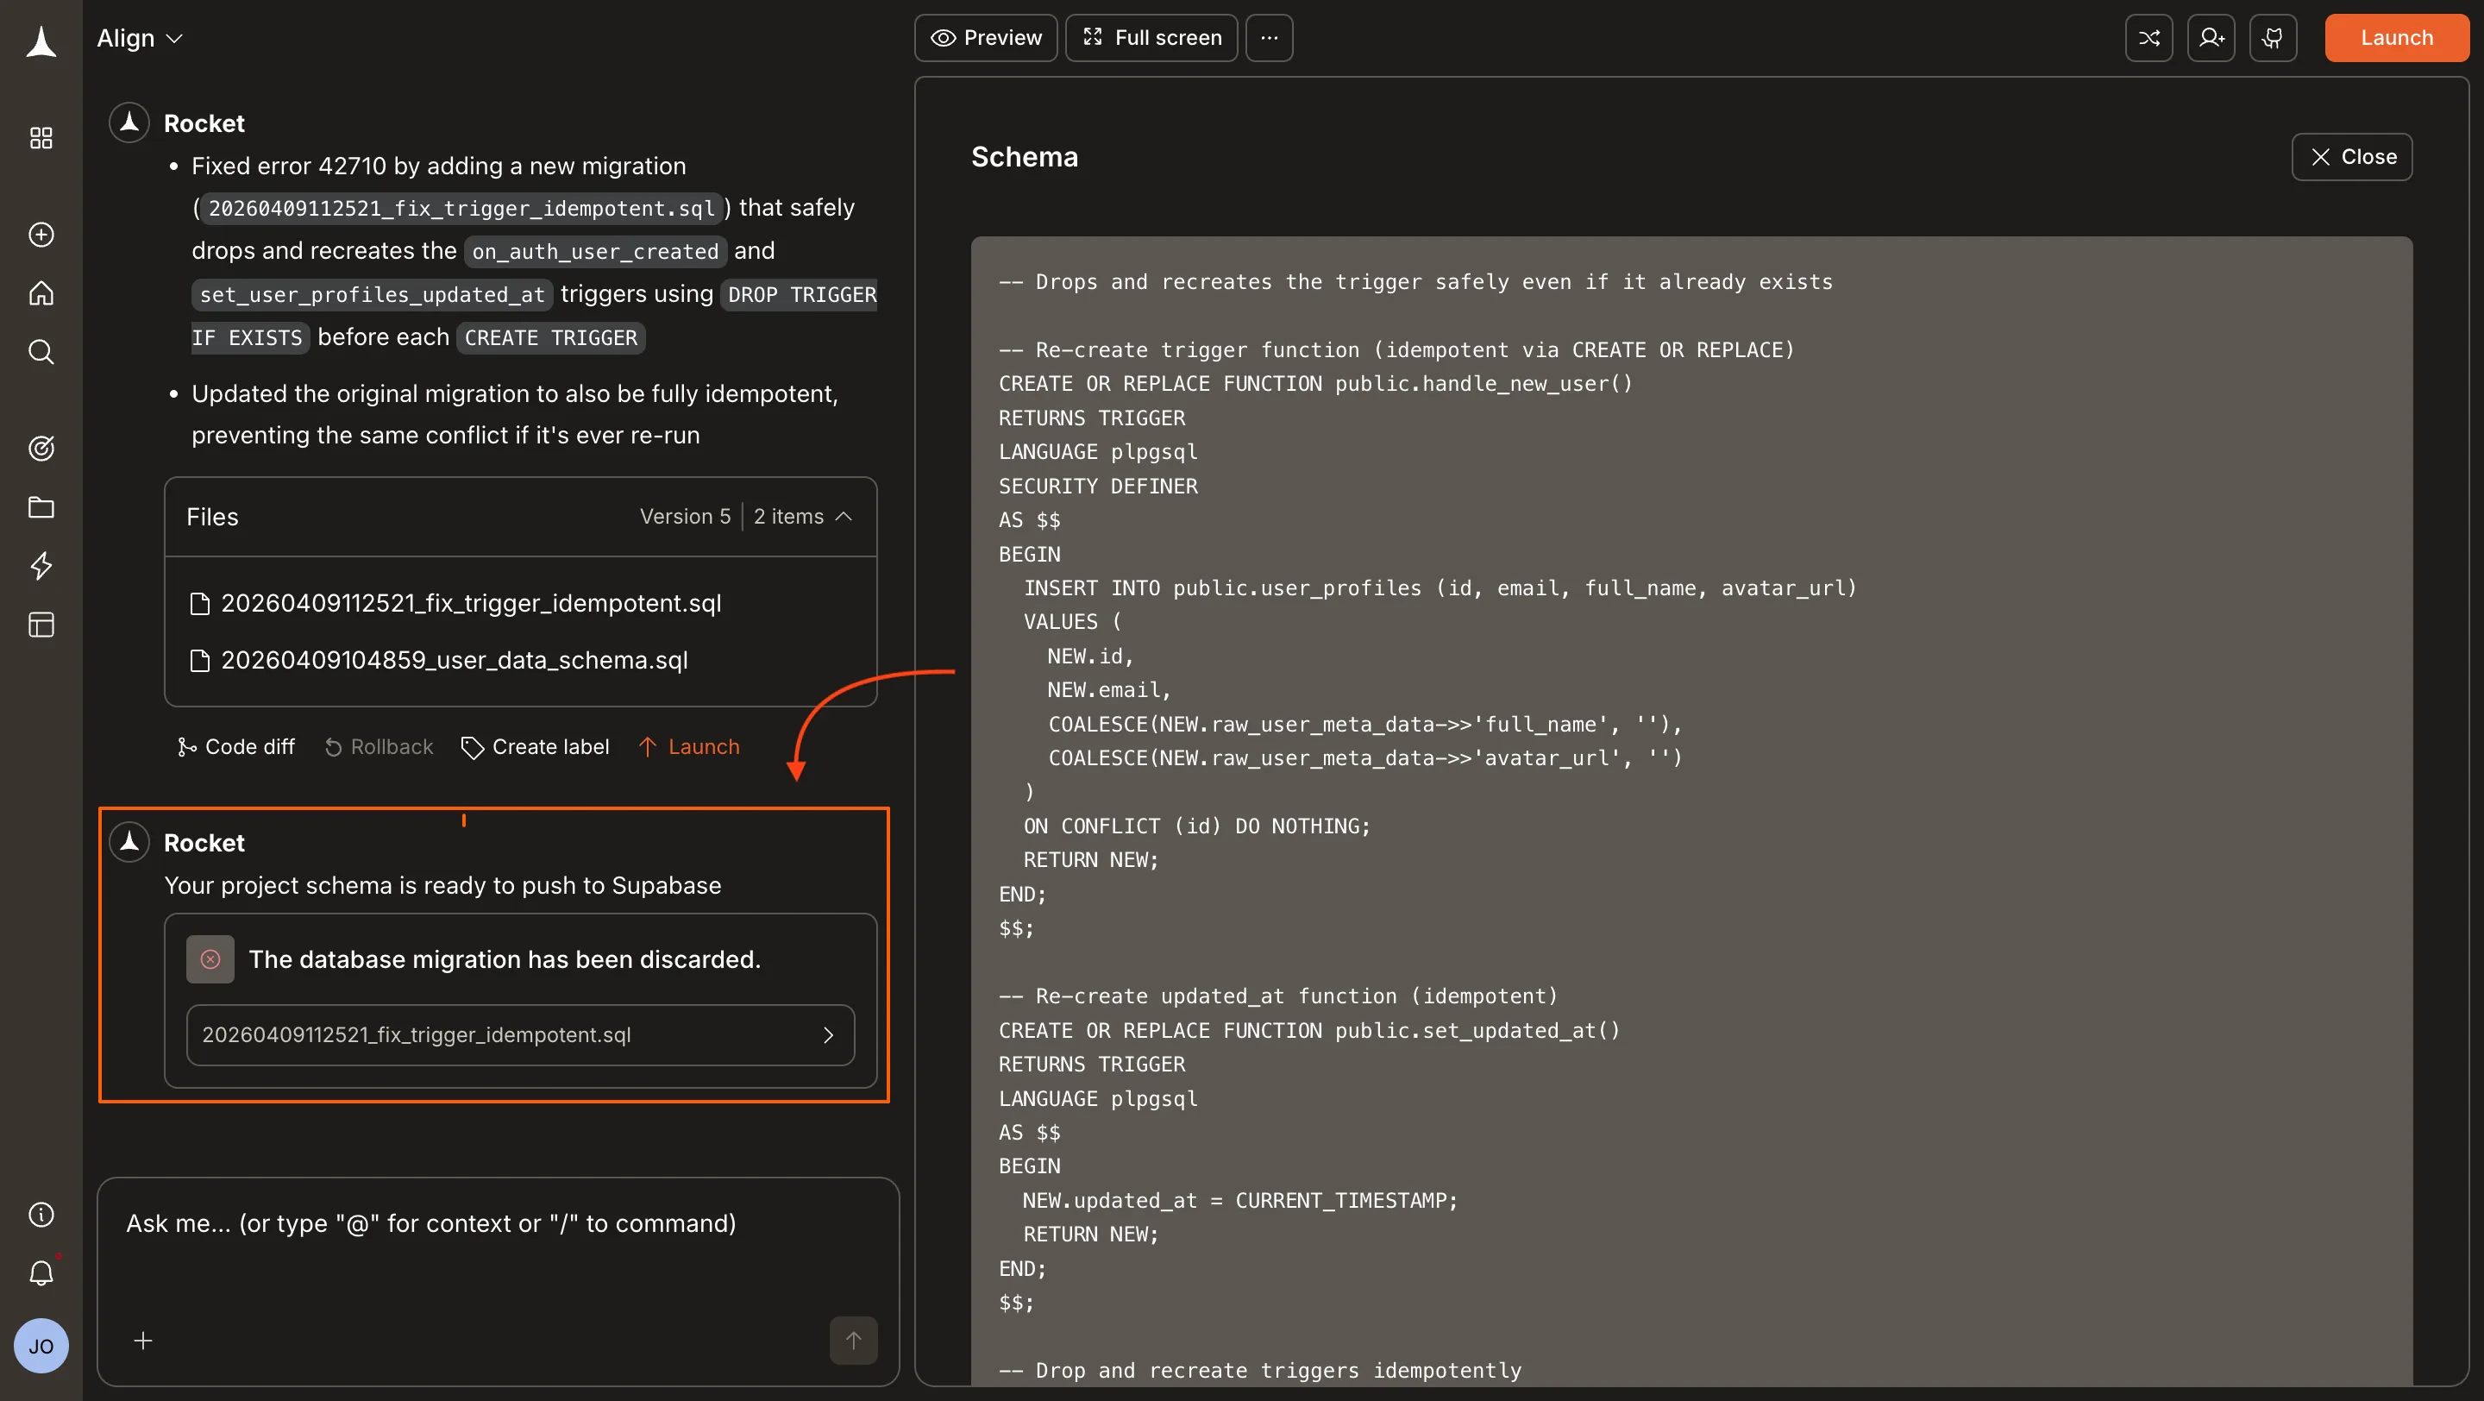Click code line ON CONFLICT (id) DO NOTHING;
The height and width of the screenshot is (1401, 2484).
point(1196,826)
